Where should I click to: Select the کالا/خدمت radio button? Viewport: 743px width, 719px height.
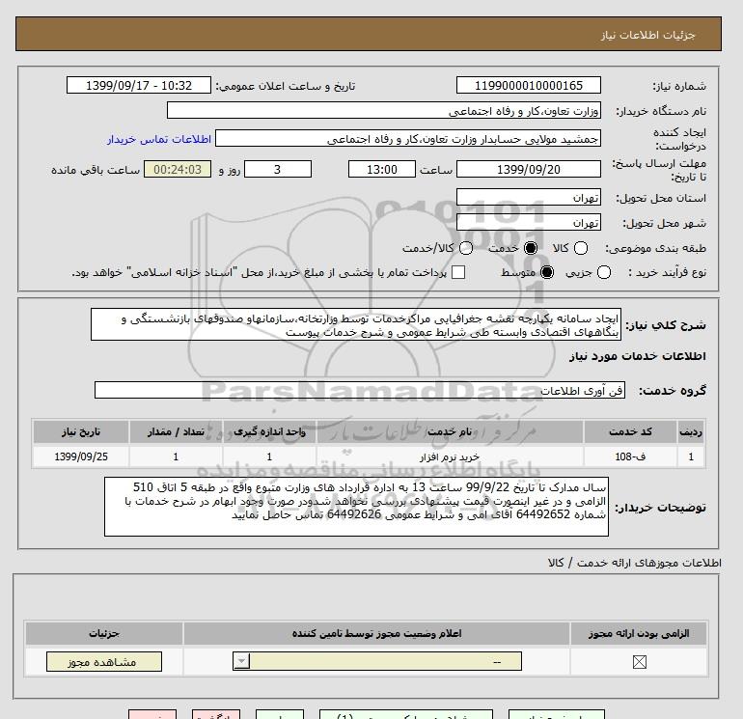coord(466,248)
